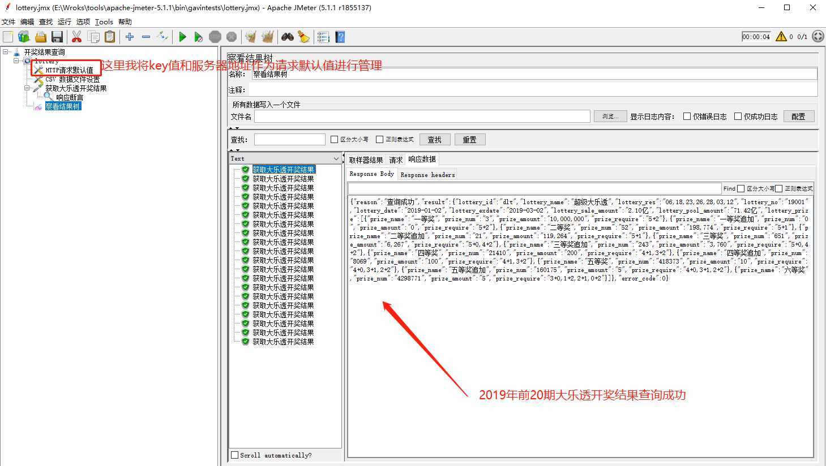Click the Cut scissors icon
The image size is (826, 466).
click(76, 37)
